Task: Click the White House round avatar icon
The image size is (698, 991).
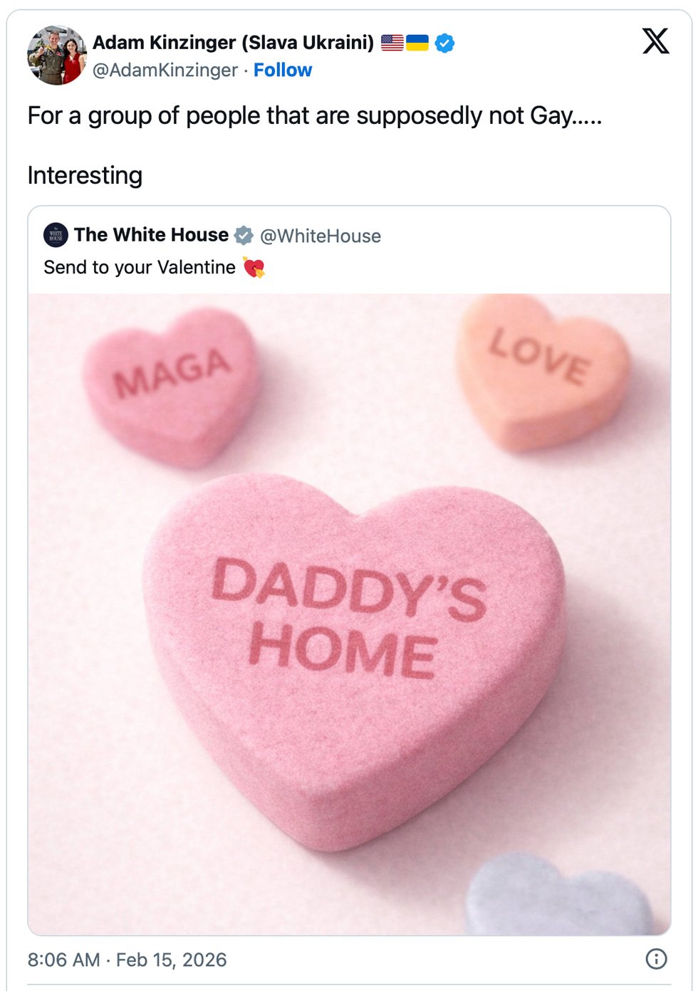Action: click(x=56, y=235)
